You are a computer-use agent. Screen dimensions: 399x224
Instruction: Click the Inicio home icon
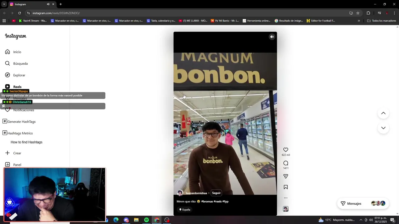coord(7,52)
